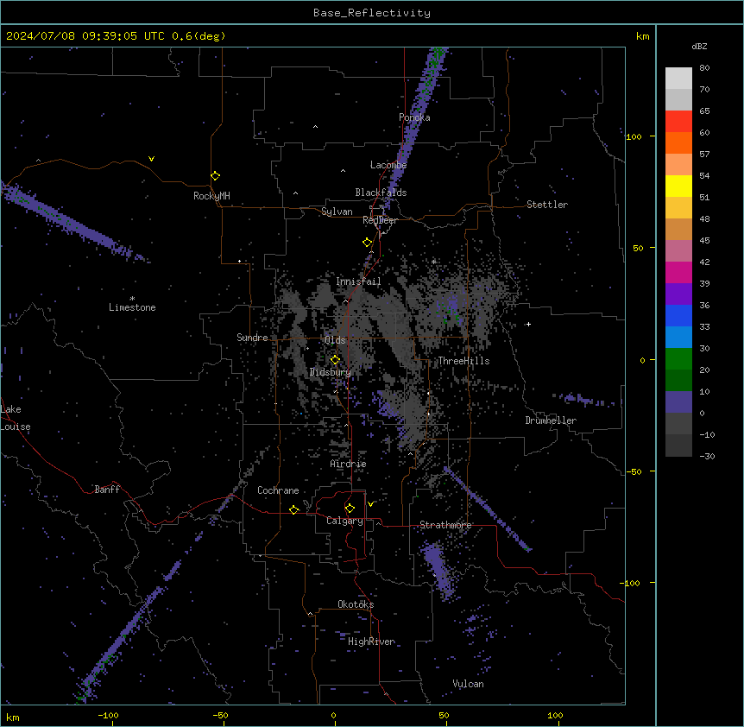Viewport: 744px width, 727px height.
Task: Click the asterisk marker above Limestone
Action: tap(132, 299)
